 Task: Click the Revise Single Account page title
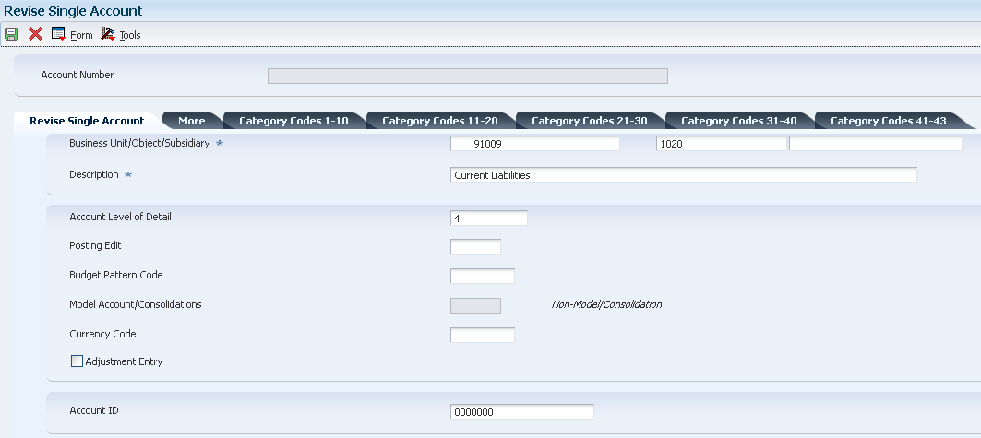click(x=73, y=11)
